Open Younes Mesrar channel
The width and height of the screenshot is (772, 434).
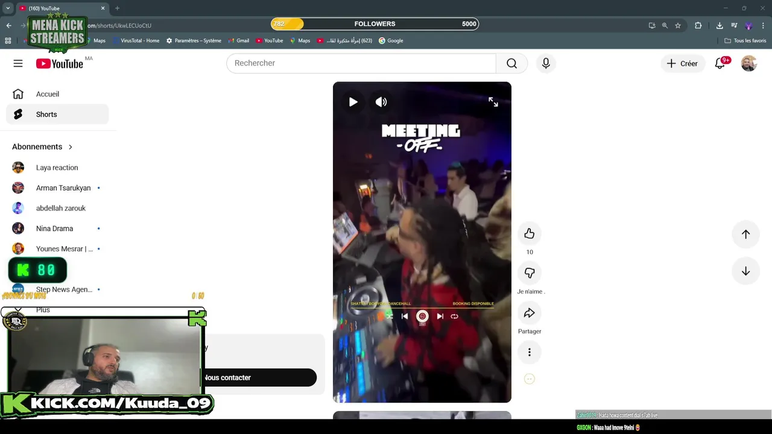point(57,249)
